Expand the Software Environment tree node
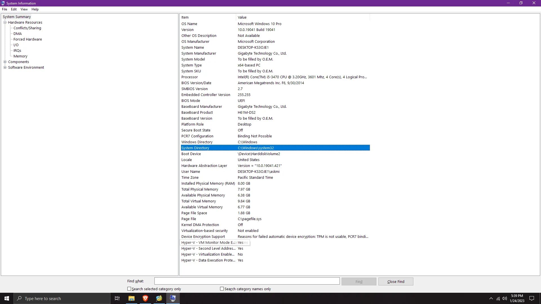This screenshot has height=304, width=541. (x=5, y=68)
